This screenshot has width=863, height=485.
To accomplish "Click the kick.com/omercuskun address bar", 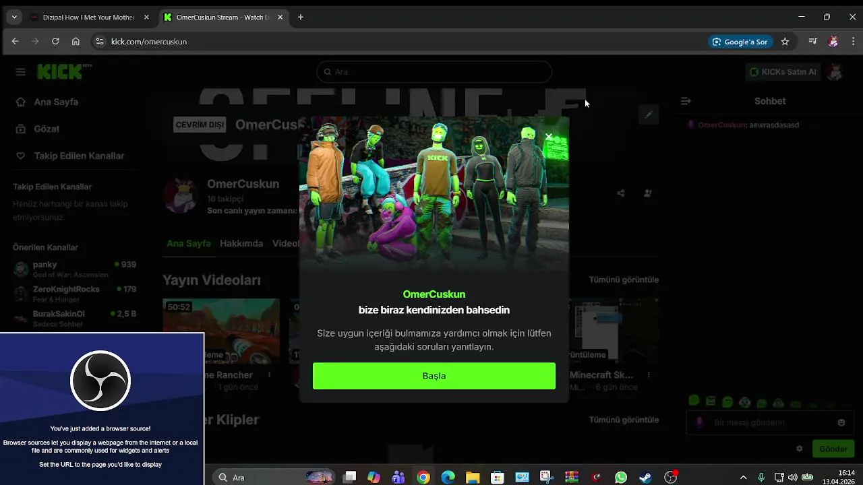I will tap(405, 41).
